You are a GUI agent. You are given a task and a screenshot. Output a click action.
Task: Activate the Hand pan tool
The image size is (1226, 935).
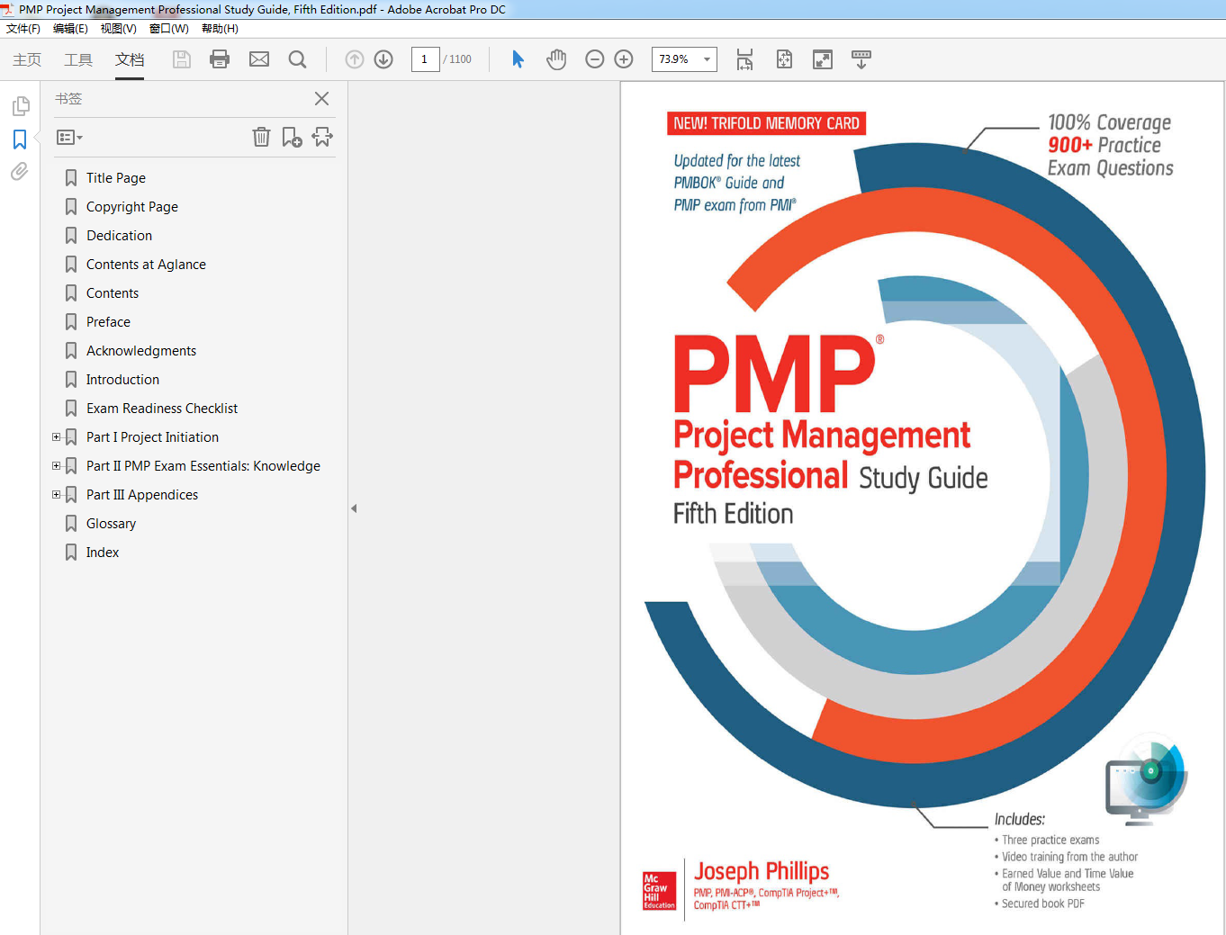click(x=556, y=59)
